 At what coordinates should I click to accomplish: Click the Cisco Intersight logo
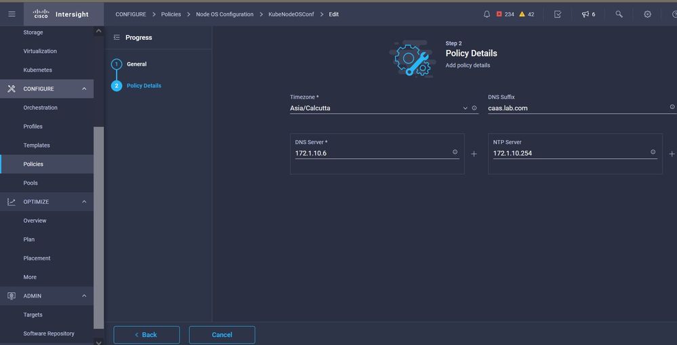61,14
